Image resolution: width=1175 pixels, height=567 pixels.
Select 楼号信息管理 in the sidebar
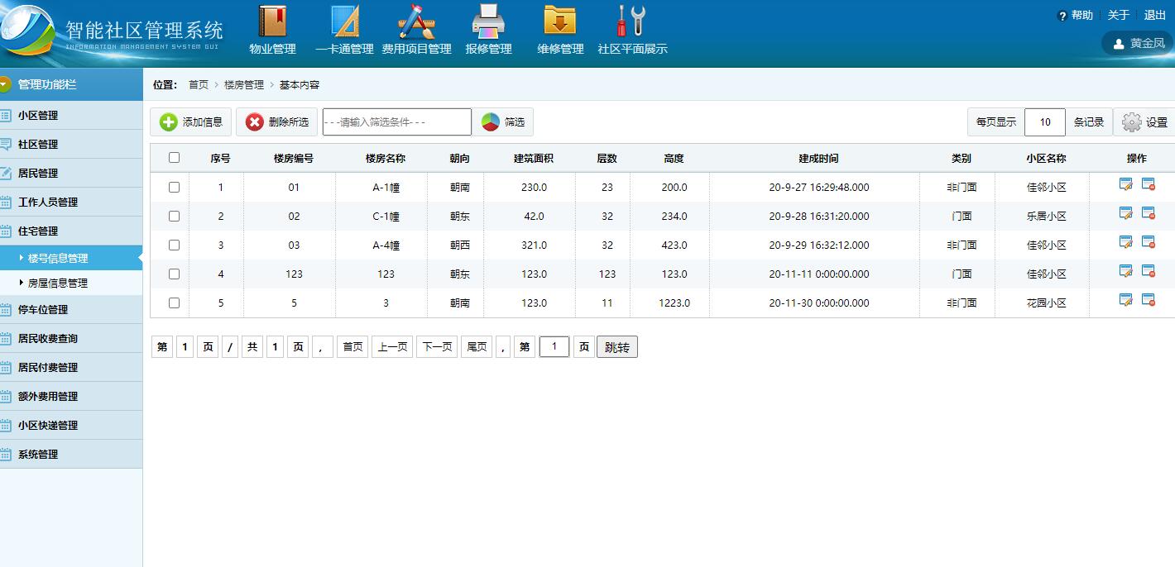58,259
